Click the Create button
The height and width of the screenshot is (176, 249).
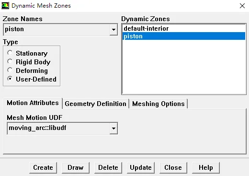pyautogui.click(x=43, y=167)
